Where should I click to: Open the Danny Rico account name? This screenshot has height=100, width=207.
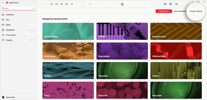click(x=10, y=97)
